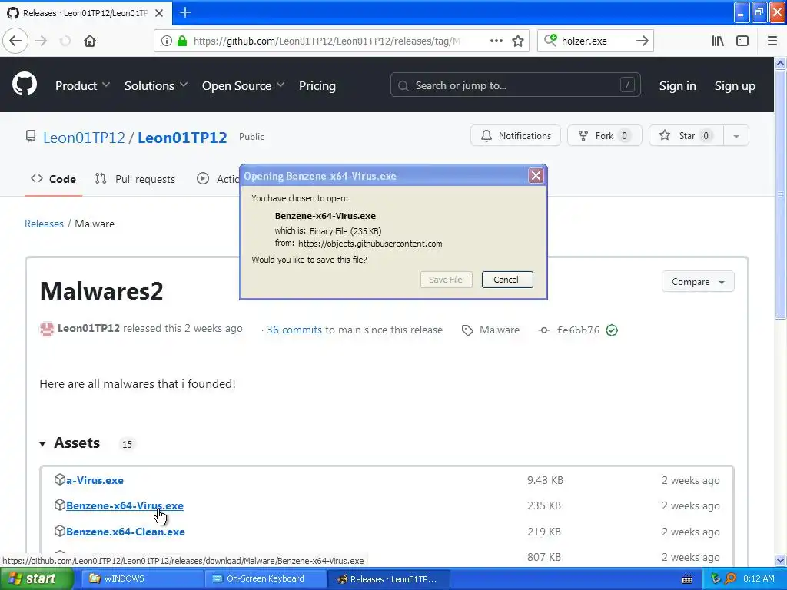This screenshot has height=590, width=787.
Task: Close the Opening Benzene-x64-Virus.exe dialog
Action: tap(536, 176)
